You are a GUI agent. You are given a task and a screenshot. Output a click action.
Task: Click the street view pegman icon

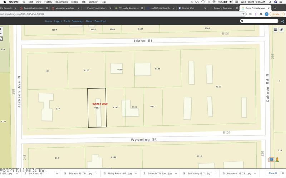[277, 159]
